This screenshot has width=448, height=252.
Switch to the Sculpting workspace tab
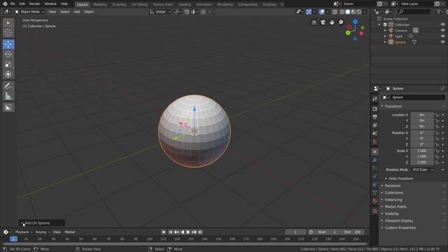(119, 4)
